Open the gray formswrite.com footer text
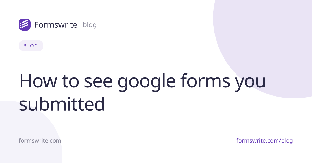This screenshot has width=312, height=163. coord(40,141)
